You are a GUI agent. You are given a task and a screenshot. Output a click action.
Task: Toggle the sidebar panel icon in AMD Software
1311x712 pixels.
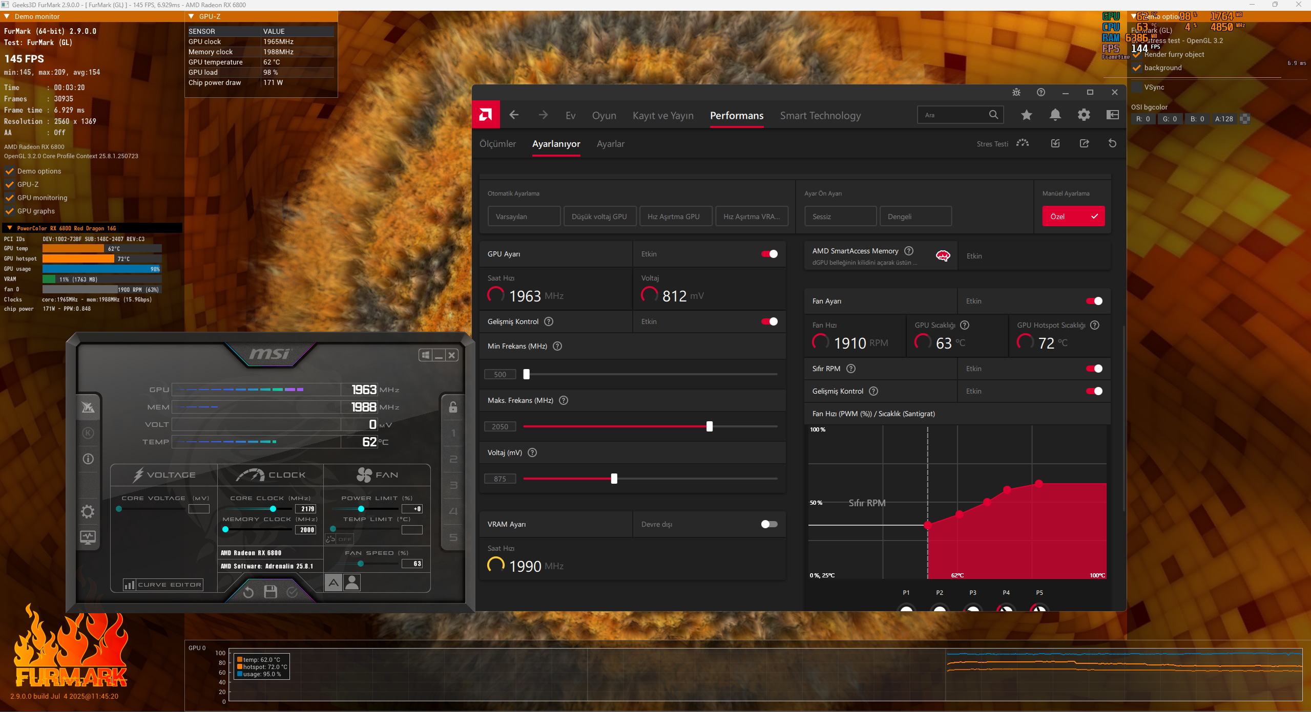(x=1112, y=115)
